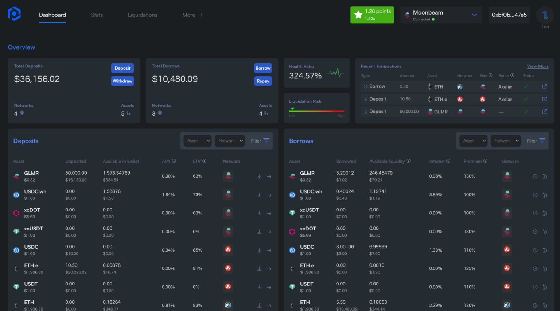
Task: Open the TXN panel icon top right
Action: (545, 15)
